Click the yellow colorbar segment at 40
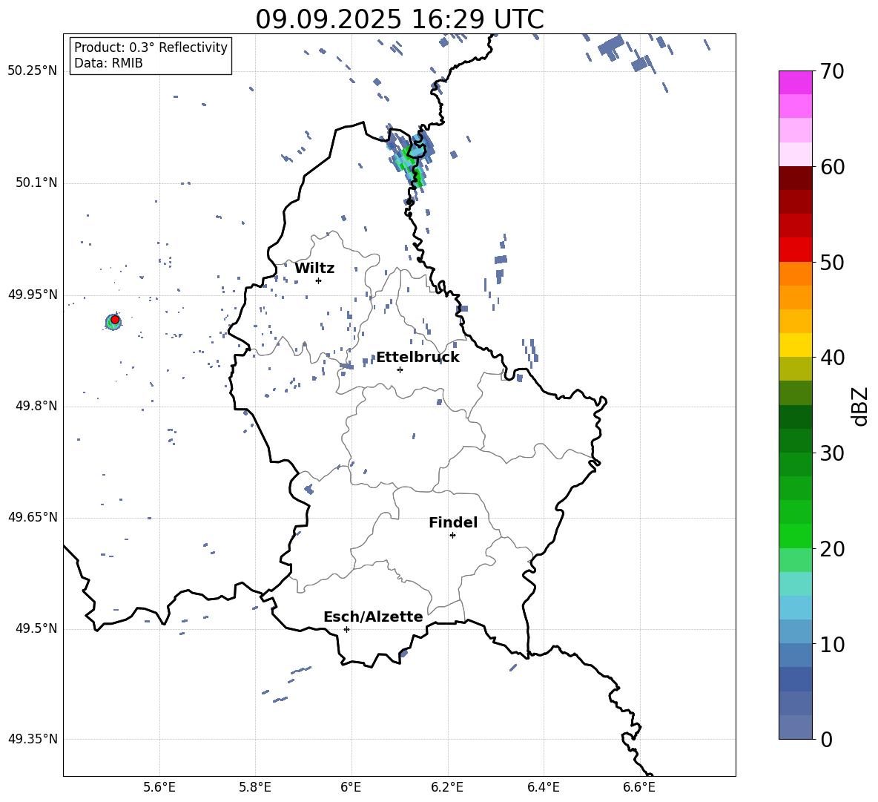878x802 pixels. 795,345
